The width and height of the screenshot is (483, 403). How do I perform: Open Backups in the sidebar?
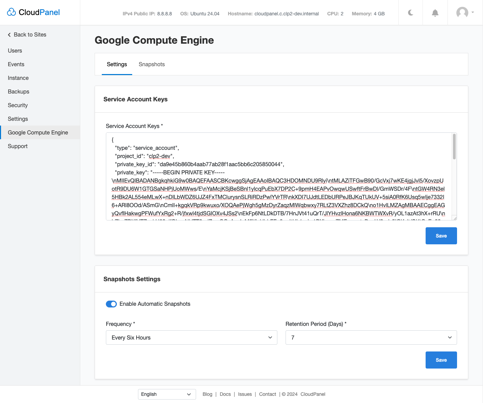[18, 92]
